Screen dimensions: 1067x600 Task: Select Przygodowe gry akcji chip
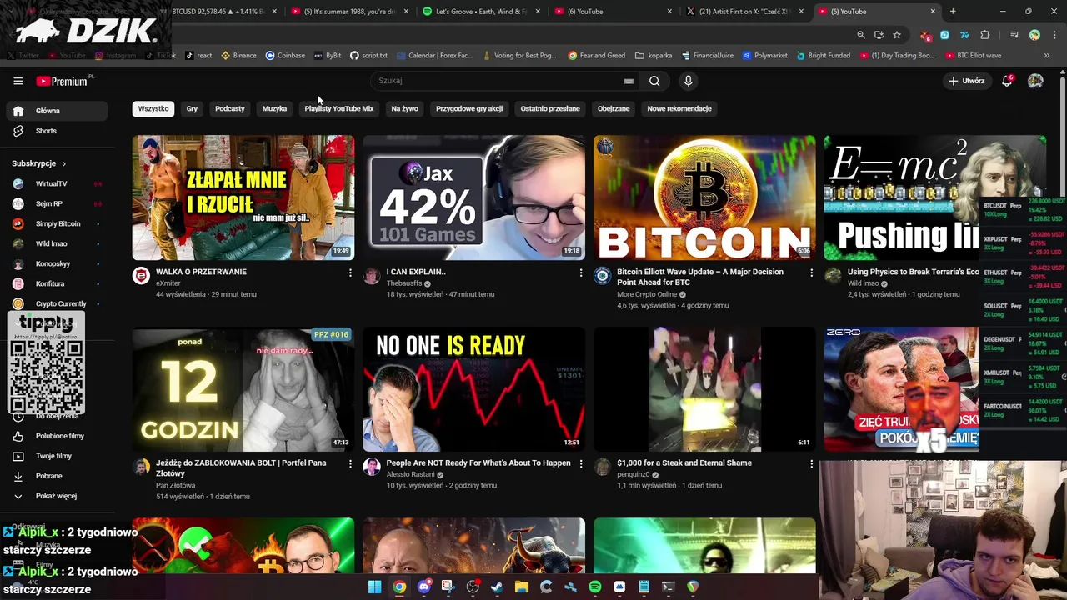coord(469,108)
